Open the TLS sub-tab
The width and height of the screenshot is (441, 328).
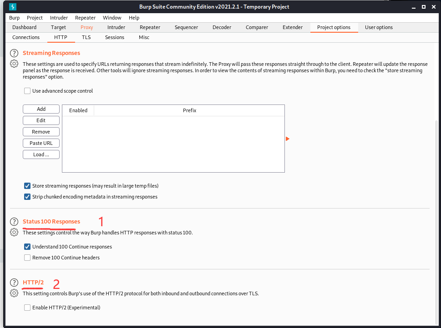(86, 37)
